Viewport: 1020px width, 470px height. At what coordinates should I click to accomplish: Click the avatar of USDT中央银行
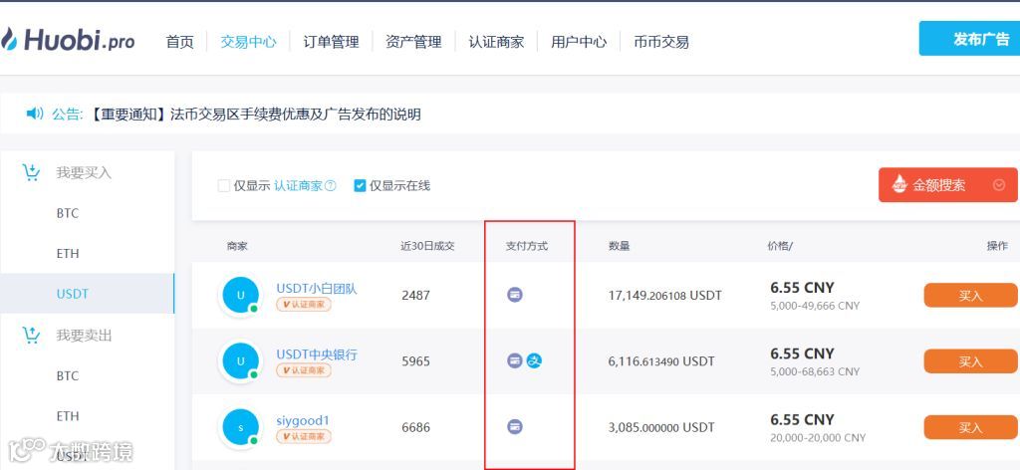click(x=241, y=360)
